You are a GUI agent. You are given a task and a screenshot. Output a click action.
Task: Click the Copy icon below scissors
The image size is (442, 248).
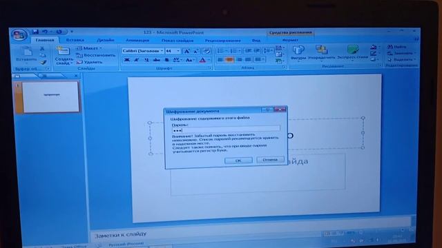tap(42, 55)
